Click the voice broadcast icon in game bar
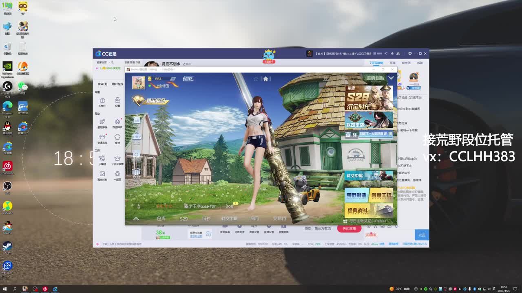The width and height of the screenshot is (522, 293). coord(230,206)
